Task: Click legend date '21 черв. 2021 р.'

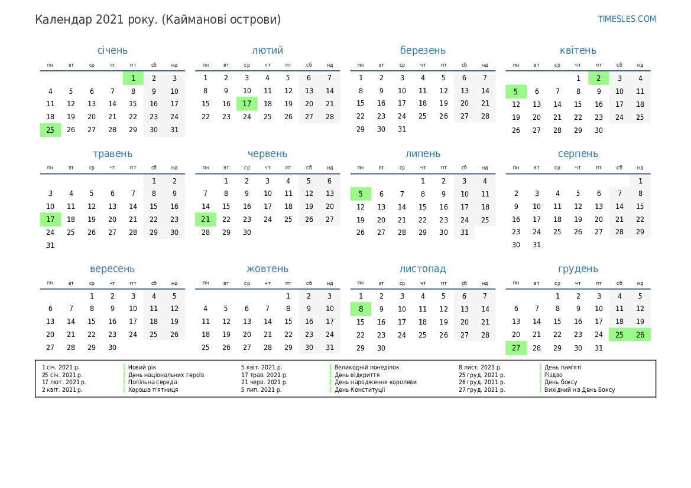Action: [x=264, y=382]
